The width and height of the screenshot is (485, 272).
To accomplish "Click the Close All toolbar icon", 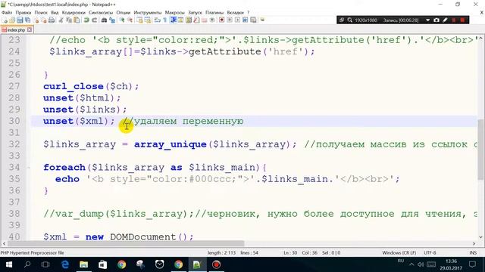I will [x=44, y=20].
